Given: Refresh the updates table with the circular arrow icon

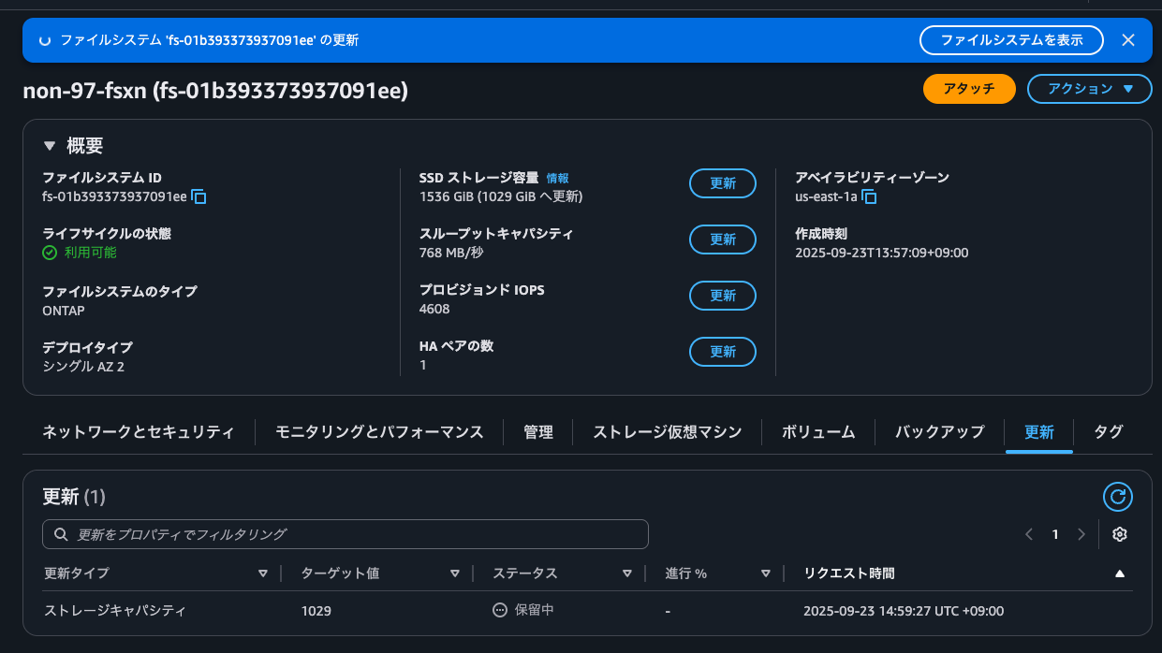Looking at the screenshot, I should (1118, 497).
